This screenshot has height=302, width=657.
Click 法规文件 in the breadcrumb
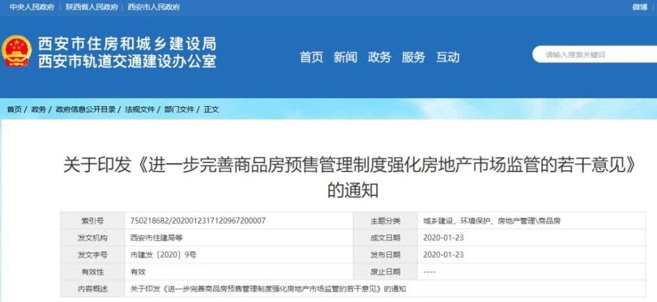click(x=140, y=109)
